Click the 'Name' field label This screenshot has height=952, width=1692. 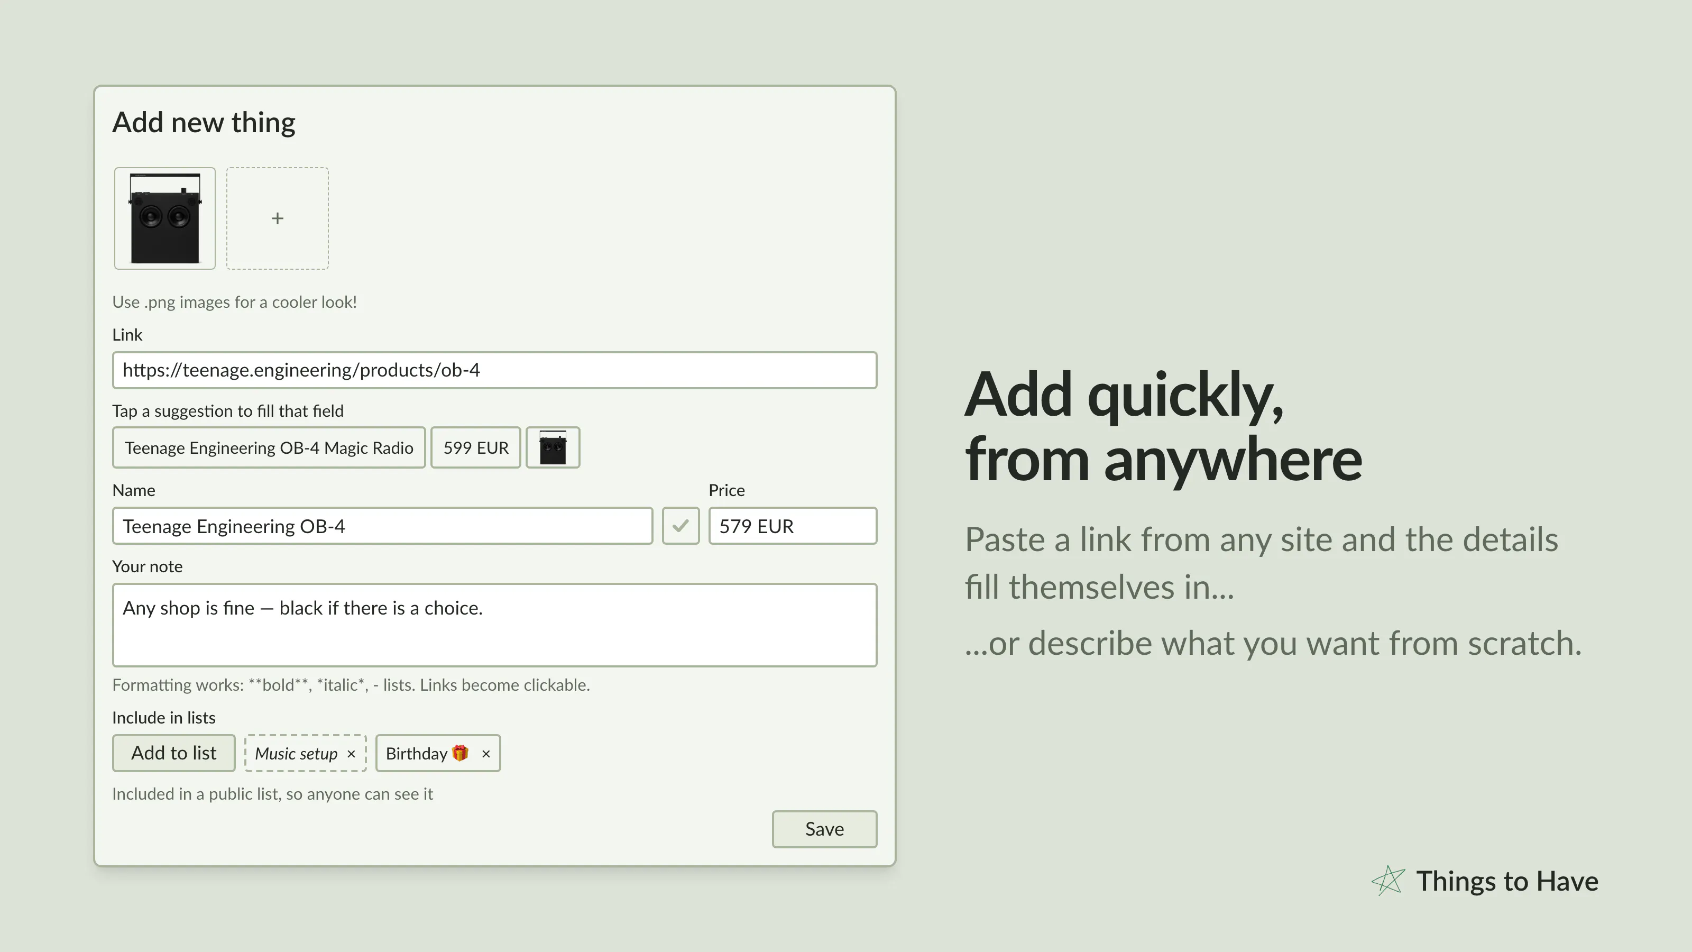pos(133,490)
